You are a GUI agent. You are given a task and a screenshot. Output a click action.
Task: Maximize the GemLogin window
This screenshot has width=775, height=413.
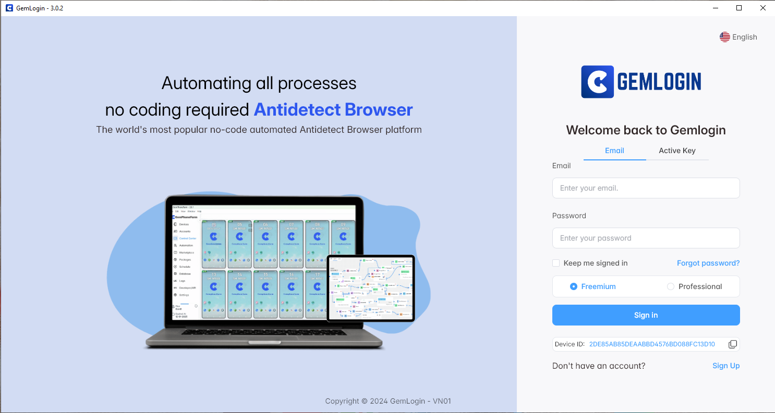pos(739,8)
